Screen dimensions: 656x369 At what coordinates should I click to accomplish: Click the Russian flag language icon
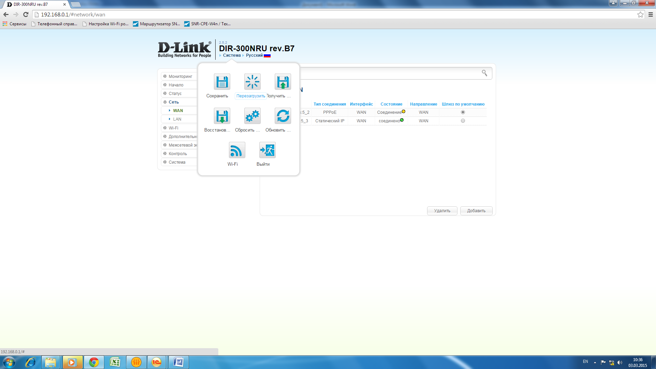click(267, 56)
